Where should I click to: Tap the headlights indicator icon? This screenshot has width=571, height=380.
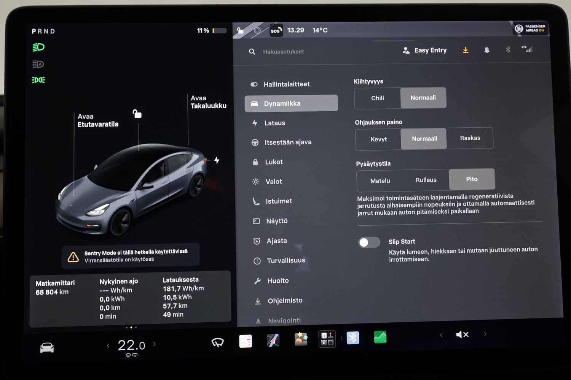[x=38, y=47]
